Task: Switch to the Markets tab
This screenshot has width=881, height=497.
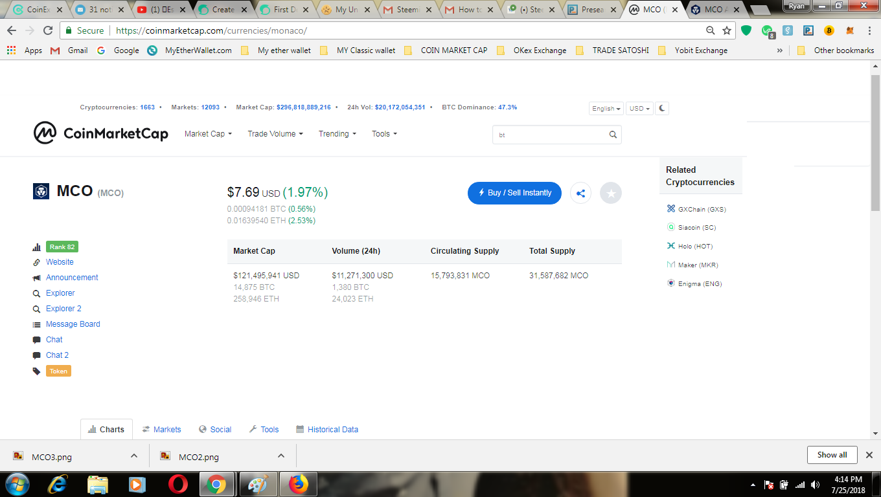Action: [x=162, y=429]
